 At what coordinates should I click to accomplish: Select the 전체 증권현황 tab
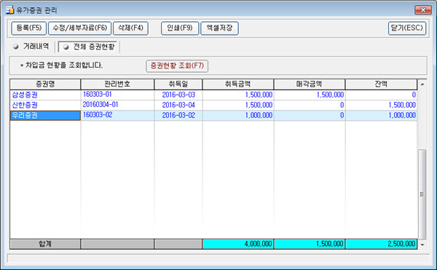tap(89, 47)
